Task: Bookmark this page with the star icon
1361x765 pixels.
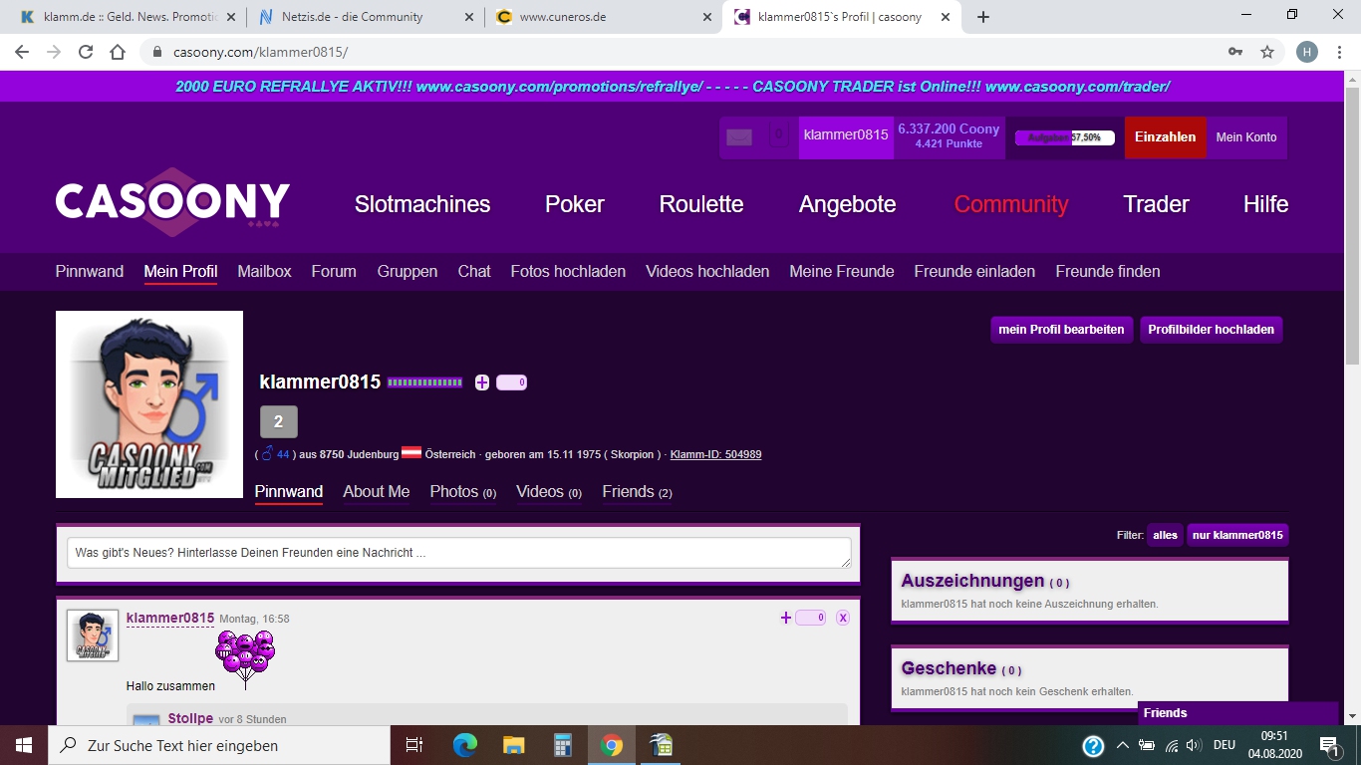Action: pyautogui.click(x=1267, y=52)
